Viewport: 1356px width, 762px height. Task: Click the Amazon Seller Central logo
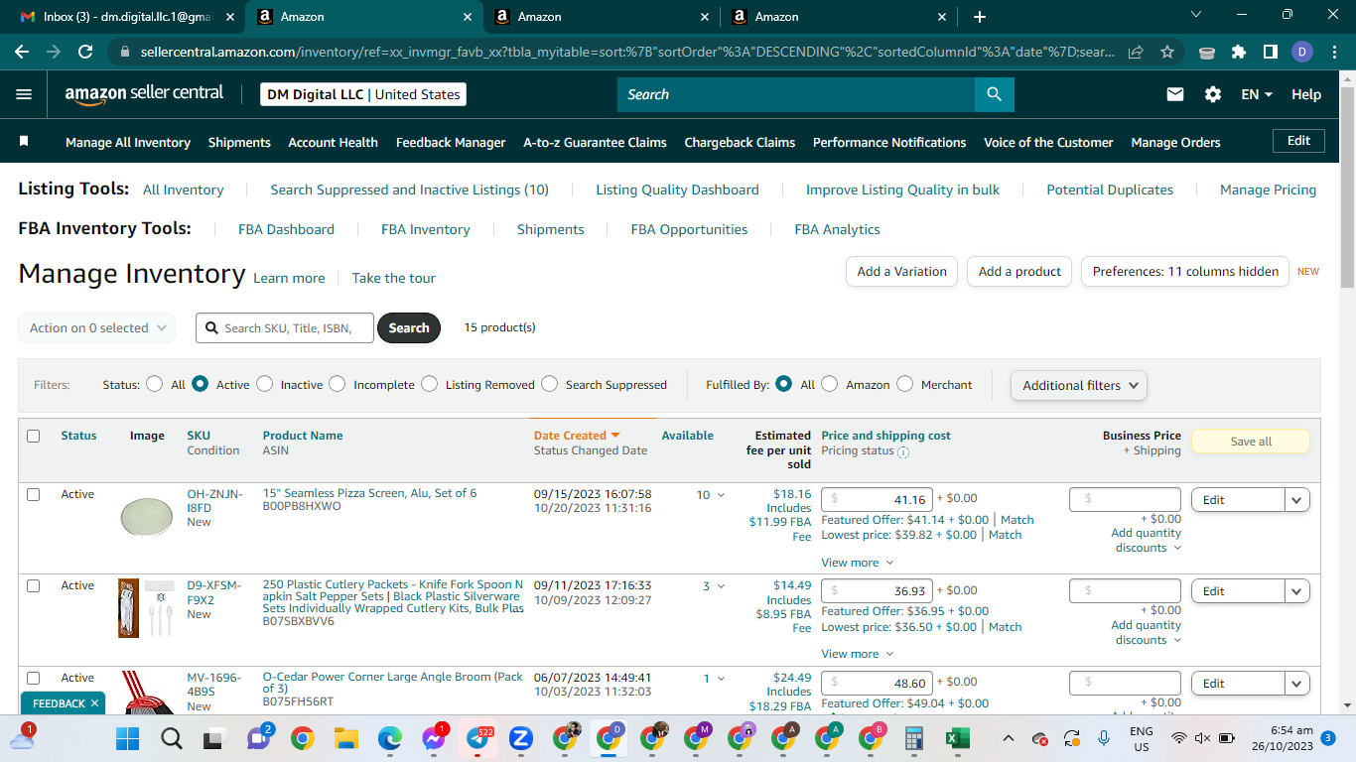point(145,94)
